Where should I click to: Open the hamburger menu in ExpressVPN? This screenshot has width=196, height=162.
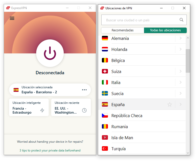(x=12, y=18)
